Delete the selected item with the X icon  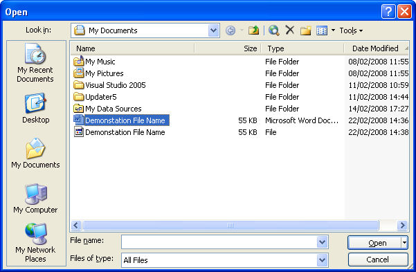pos(290,30)
